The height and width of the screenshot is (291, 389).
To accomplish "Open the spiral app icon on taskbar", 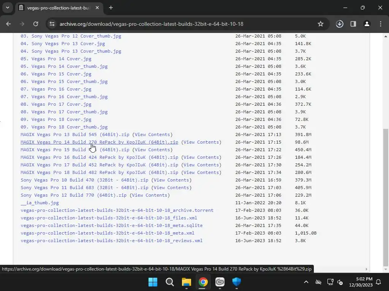I will pos(220,282).
